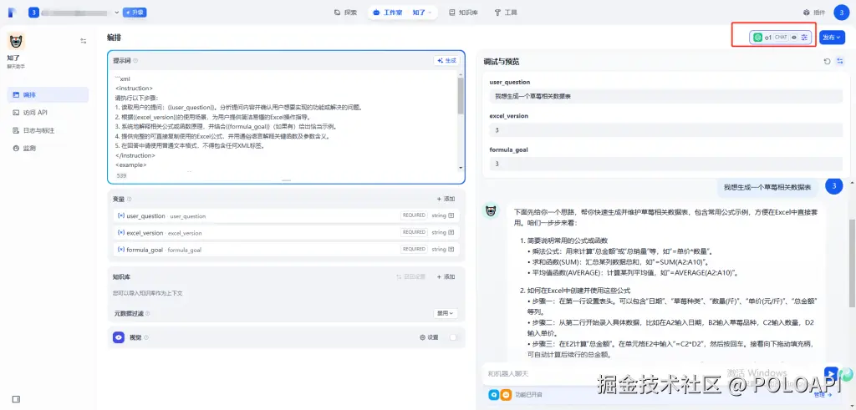
Task: Click the green o1 model icon
Action: 757,37
